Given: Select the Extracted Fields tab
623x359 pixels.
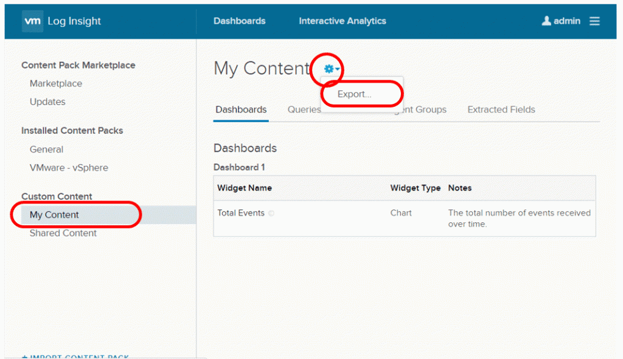Looking at the screenshot, I should (501, 109).
